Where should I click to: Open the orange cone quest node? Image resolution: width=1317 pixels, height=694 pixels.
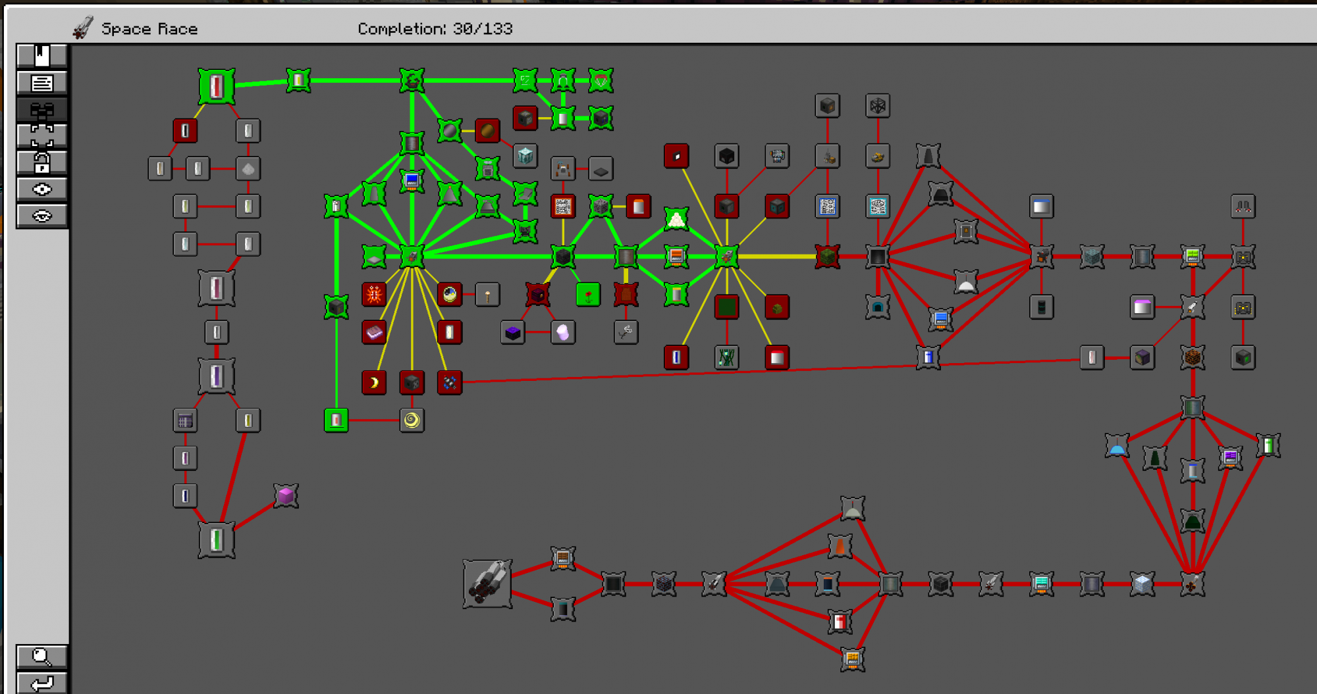[x=840, y=546]
